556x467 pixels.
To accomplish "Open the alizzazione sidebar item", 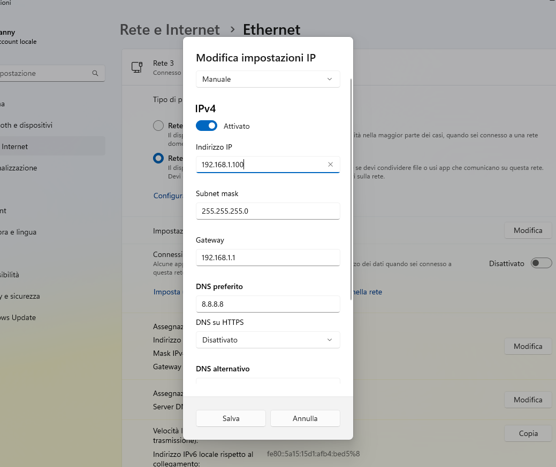I will tap(52, 168).
